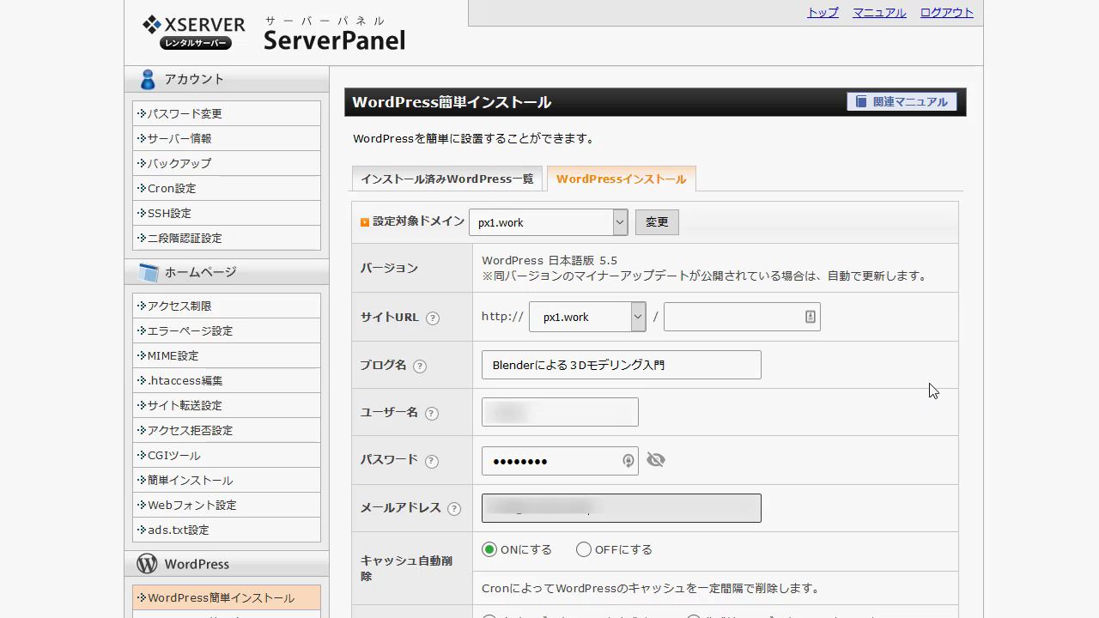Switch to インストール済みWordPress一覧 tab

[446, 179]
